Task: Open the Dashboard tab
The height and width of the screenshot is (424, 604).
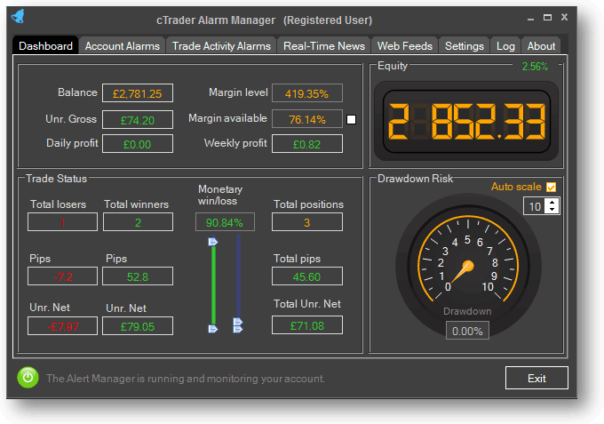Action: click(45, 46)
